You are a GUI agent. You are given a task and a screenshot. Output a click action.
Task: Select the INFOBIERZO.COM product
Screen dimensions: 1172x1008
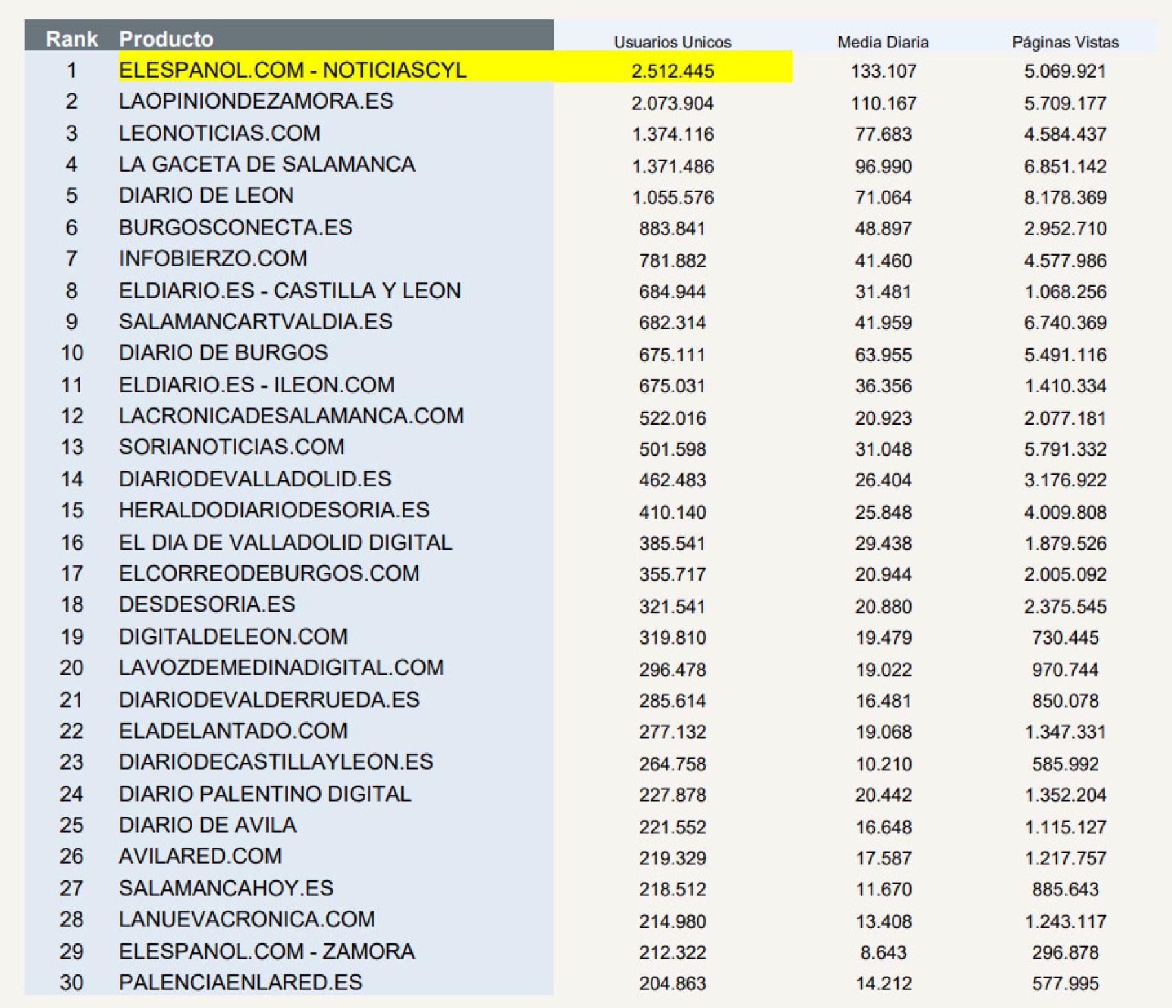pyautogui.click(x=213, y=259)
